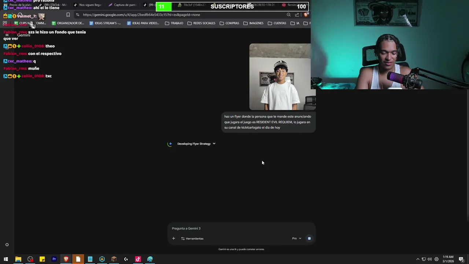
Task: Open network status tray icon
Action: [x=424, y=259]
